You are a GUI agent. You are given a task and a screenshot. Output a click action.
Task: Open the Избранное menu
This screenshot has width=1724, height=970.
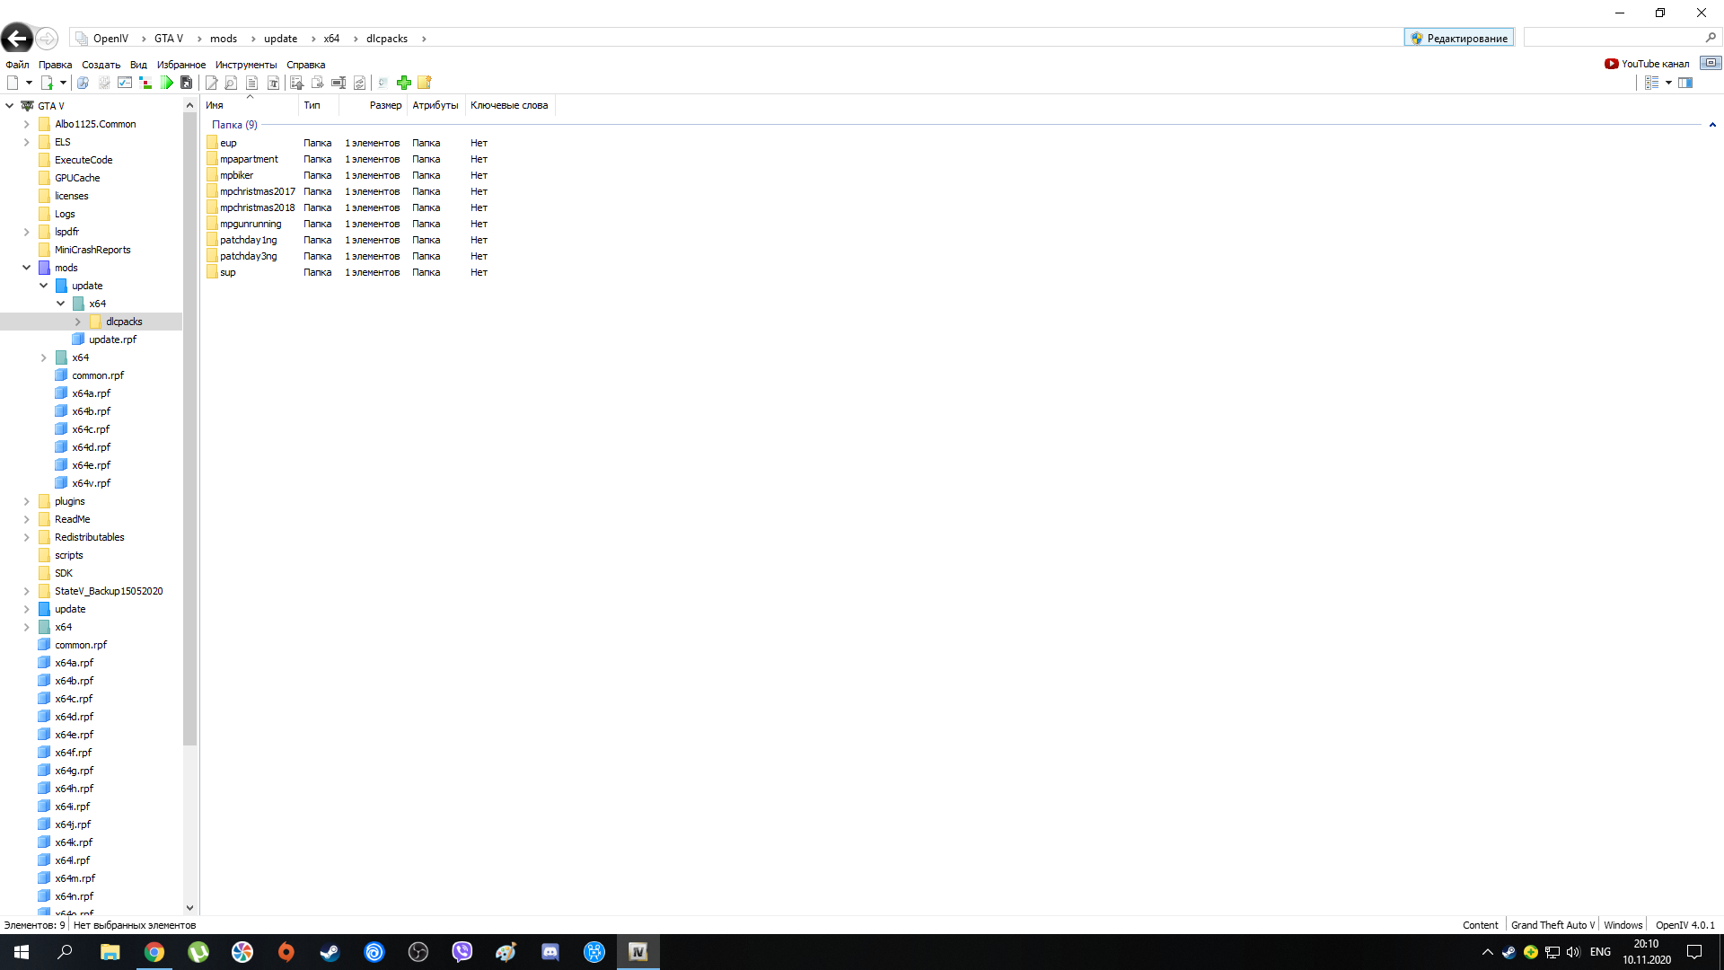click(181, 65)
